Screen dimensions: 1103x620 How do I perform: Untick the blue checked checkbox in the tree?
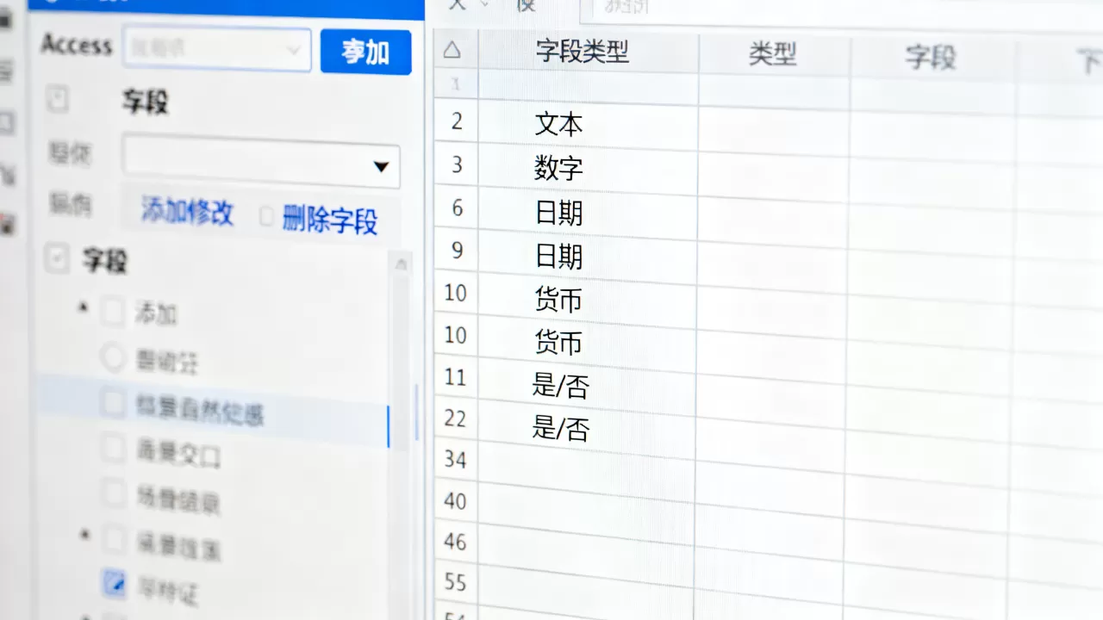point(115,583)
